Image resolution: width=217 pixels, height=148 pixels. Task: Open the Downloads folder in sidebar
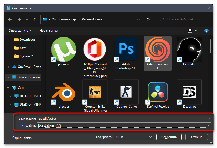coord(25,40)
